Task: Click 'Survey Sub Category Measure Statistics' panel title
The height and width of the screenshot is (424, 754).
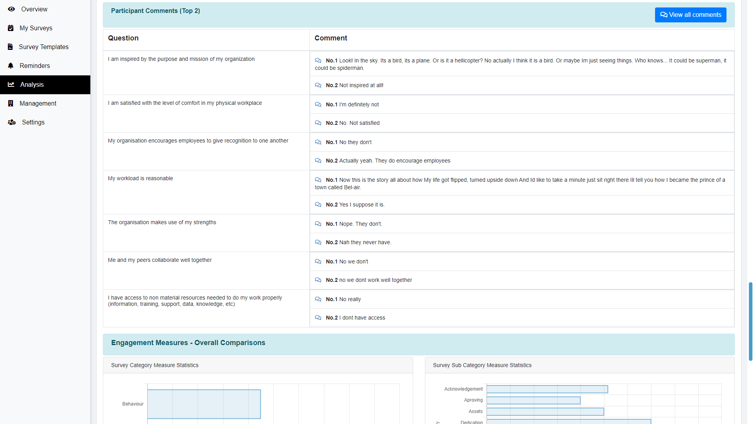Action: click(482, 365)
